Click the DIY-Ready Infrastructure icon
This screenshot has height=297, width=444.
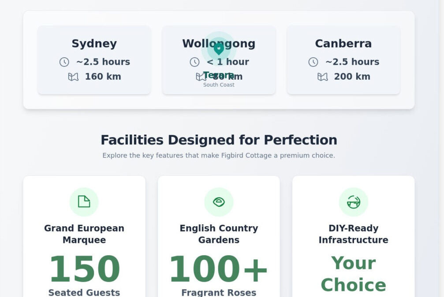(353, 202)
